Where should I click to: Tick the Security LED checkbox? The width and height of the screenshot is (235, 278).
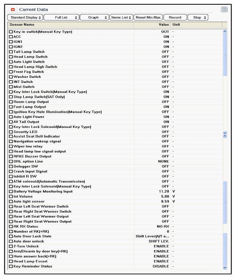11,132
